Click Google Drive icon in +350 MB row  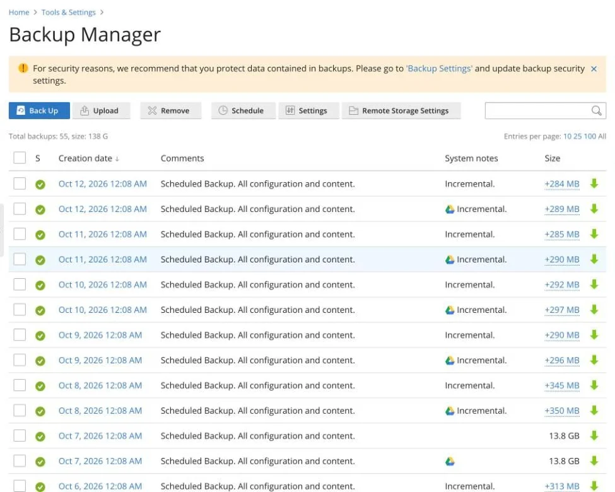tap(450, 411)
